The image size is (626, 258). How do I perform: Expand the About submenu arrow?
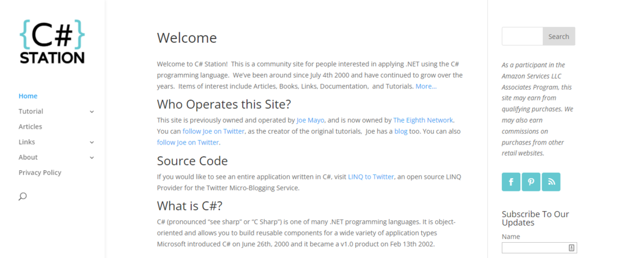click(92, 157)
